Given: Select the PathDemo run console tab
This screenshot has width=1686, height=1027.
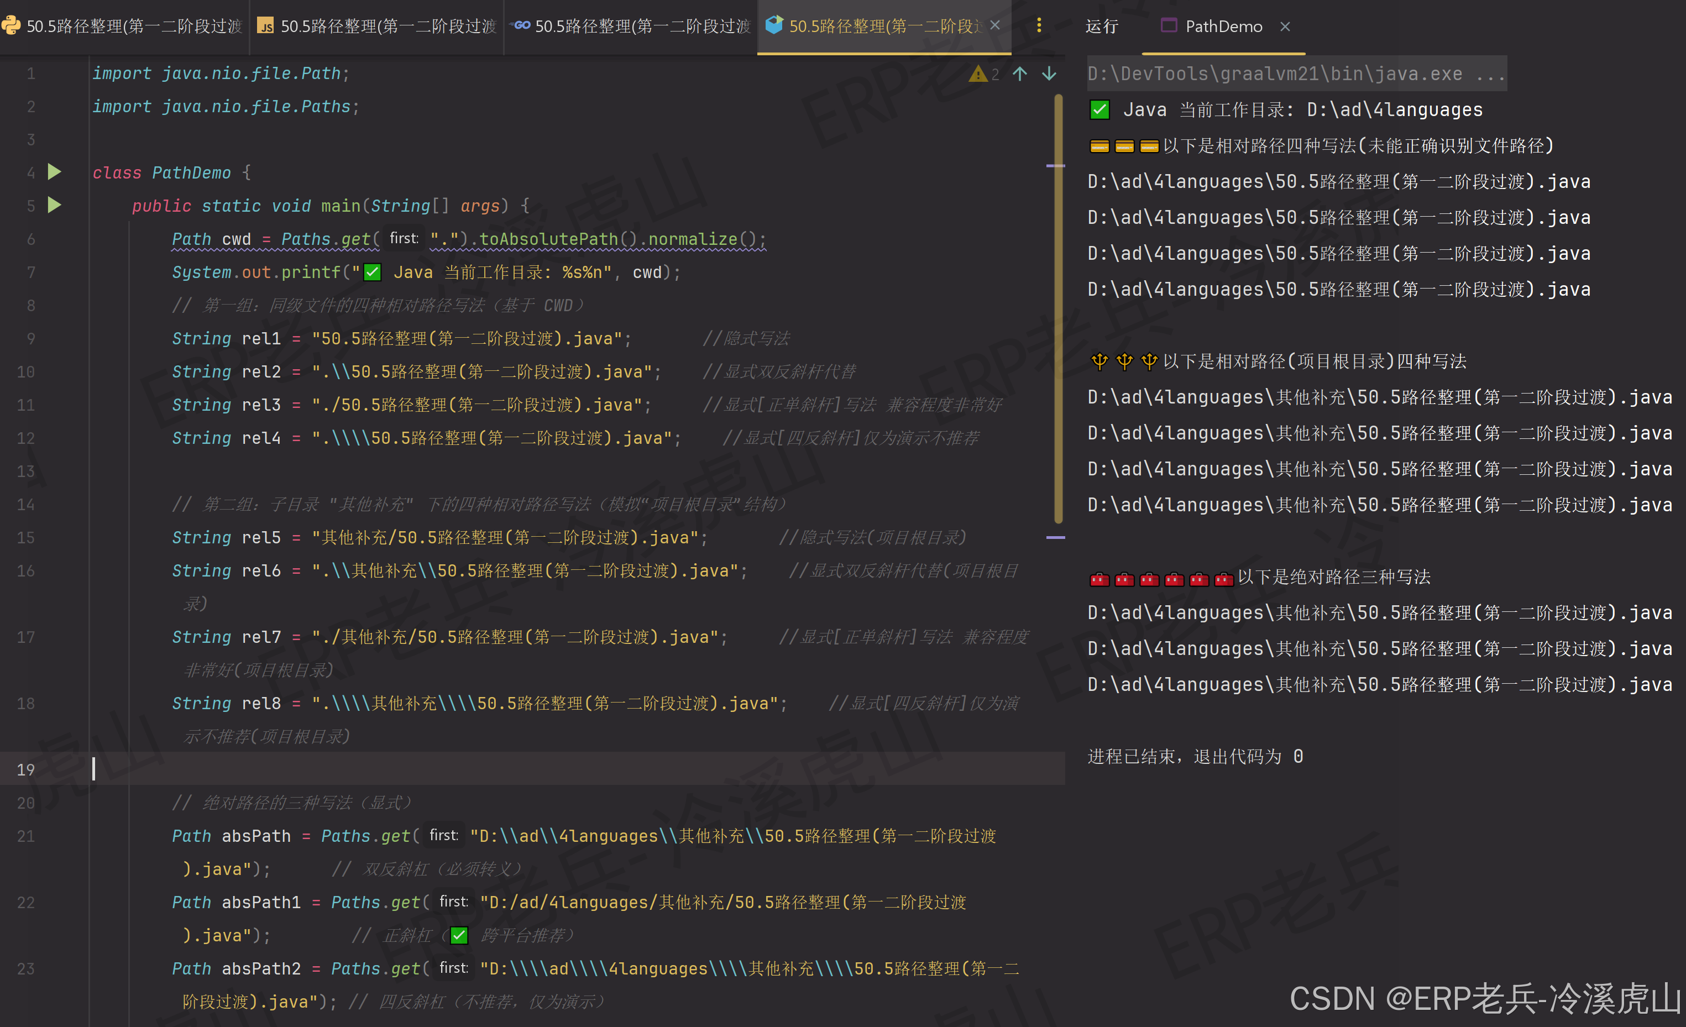Looking at the screenshot, I should click(1223, 27).
